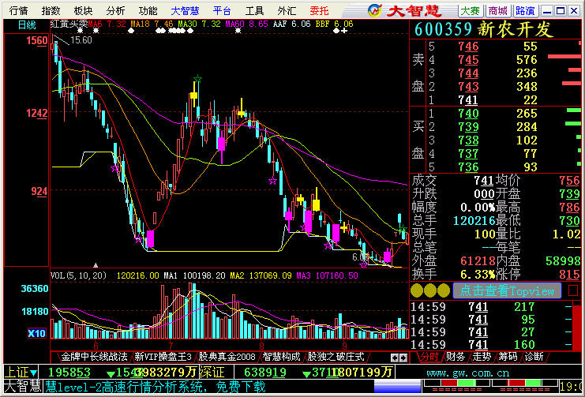Click the blue progress bar in status bar
585x397 pixels.
pos(397,387)
